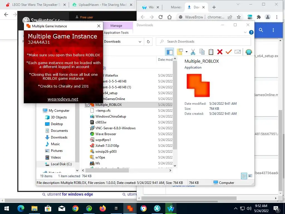This screenshot has width=285, height=214.
Task: Open the Downloads address bar dropdown
Action: 140,42
